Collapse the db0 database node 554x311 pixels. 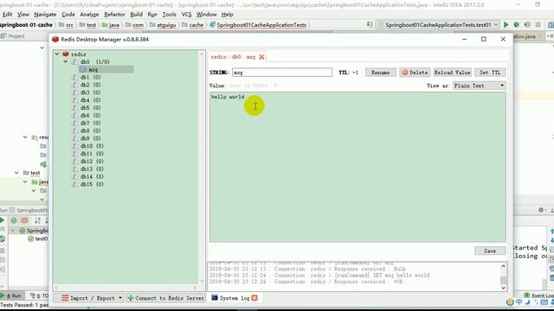click(x=66, y=61)
